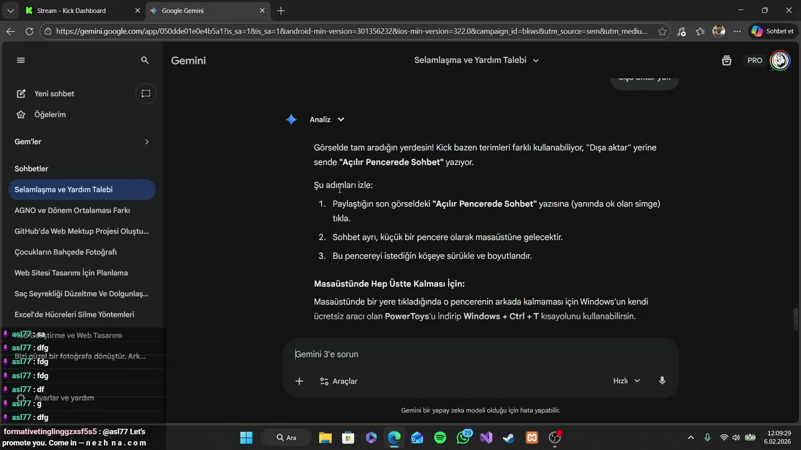Open Microsoft Store from taskbar
This screenshot has height=450, width=801.
tap(348, 437)
